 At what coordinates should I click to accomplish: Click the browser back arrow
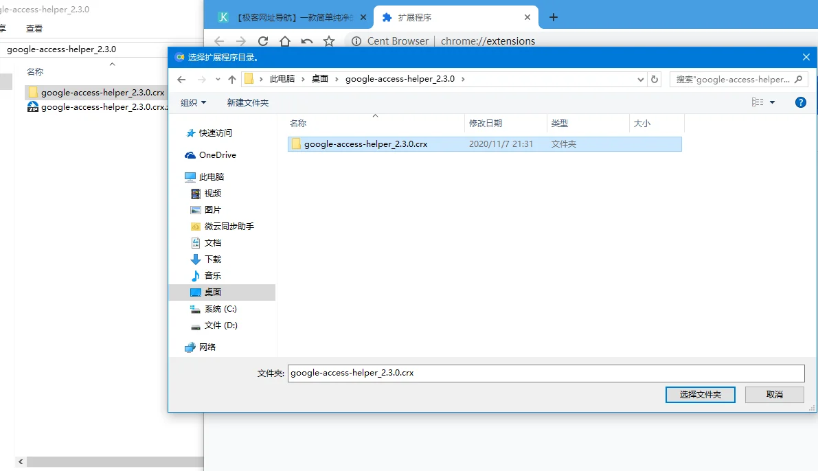point(219,41)
